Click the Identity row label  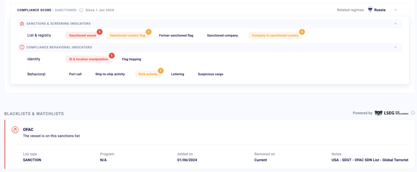click(x=34, y=59)
